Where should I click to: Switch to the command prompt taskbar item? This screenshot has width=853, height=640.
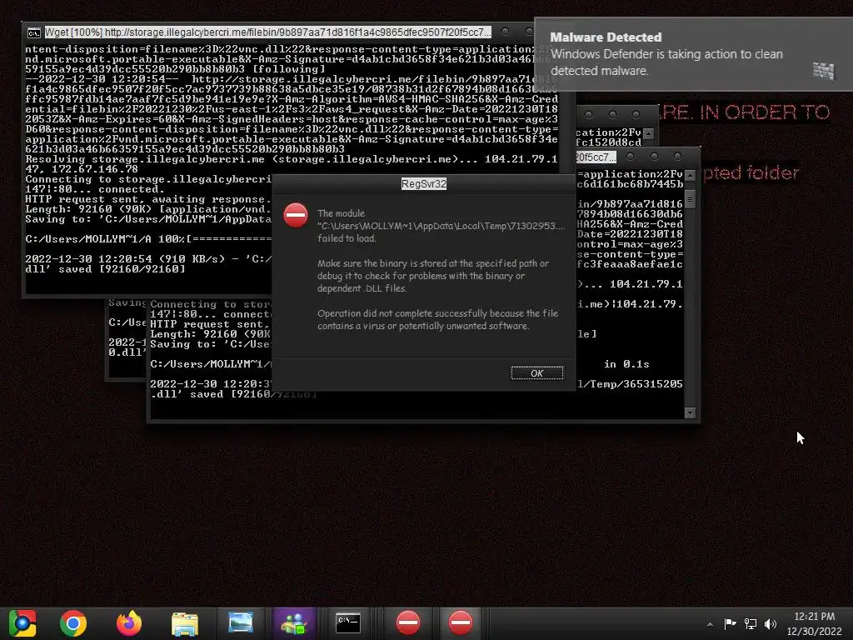point(348,623)
